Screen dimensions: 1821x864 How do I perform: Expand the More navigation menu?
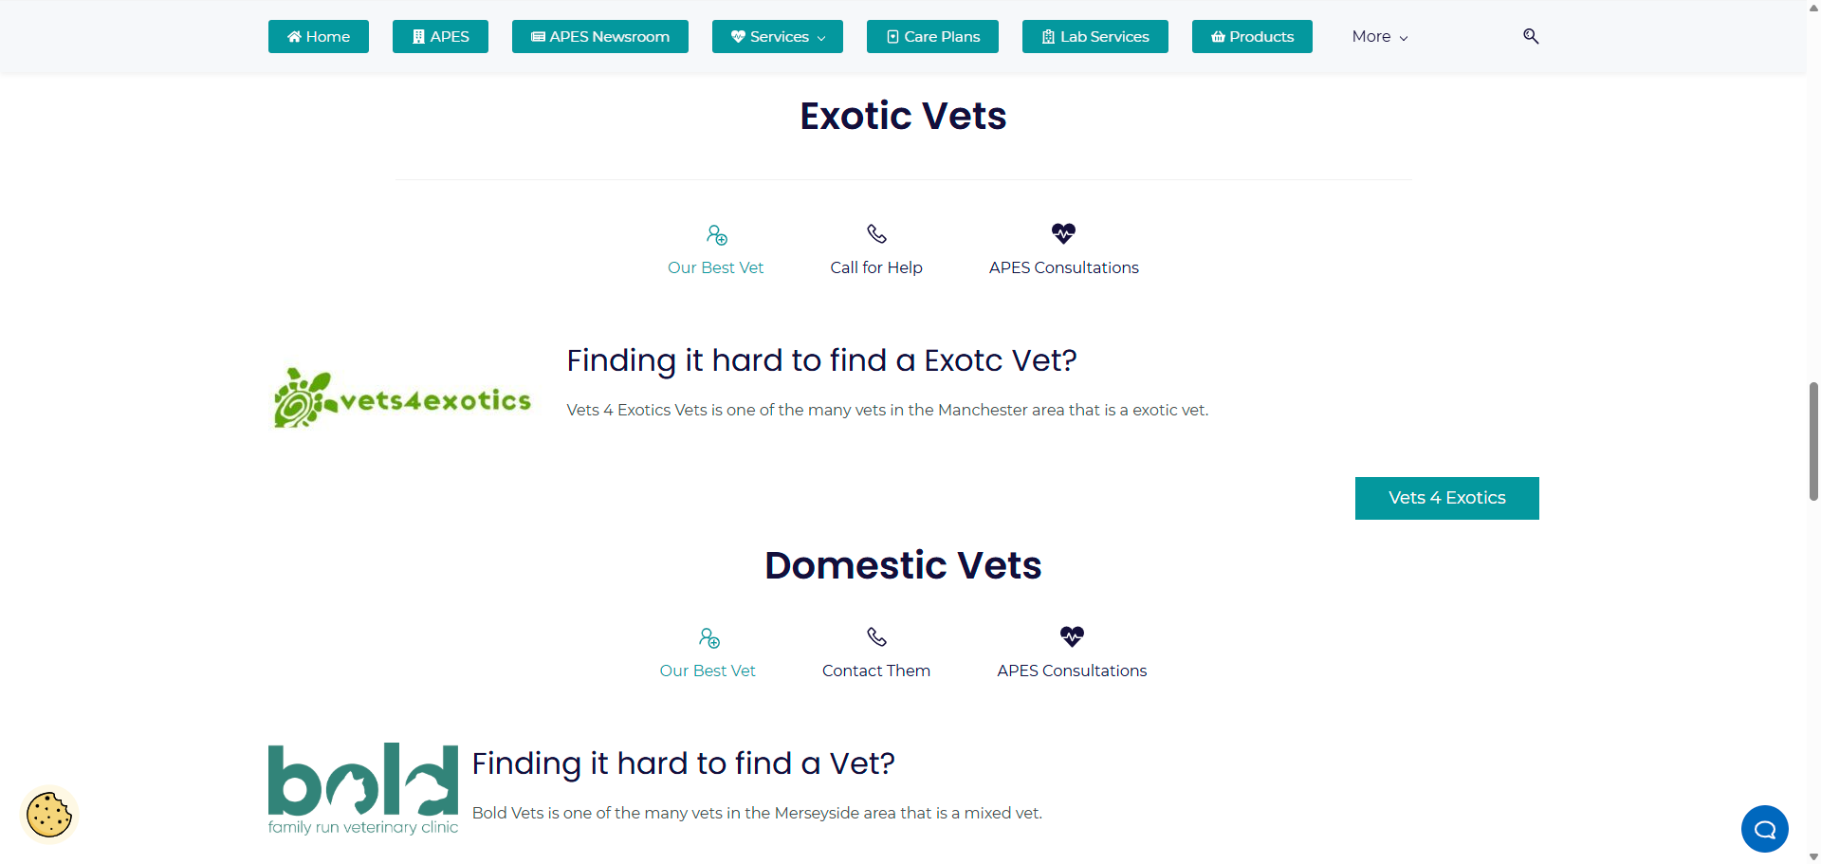[1380, 37]
